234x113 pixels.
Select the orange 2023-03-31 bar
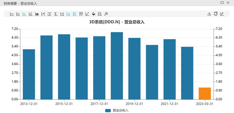click(x=205, y=94)
